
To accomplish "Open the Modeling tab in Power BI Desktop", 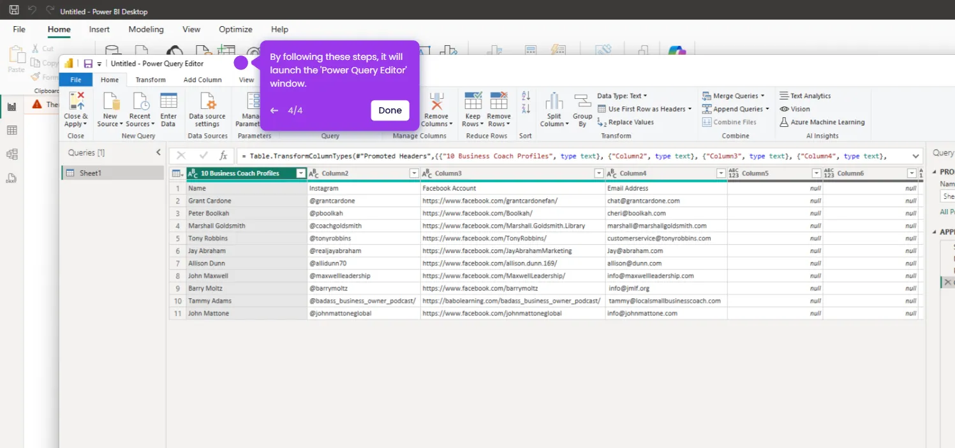I will point(146,29).
